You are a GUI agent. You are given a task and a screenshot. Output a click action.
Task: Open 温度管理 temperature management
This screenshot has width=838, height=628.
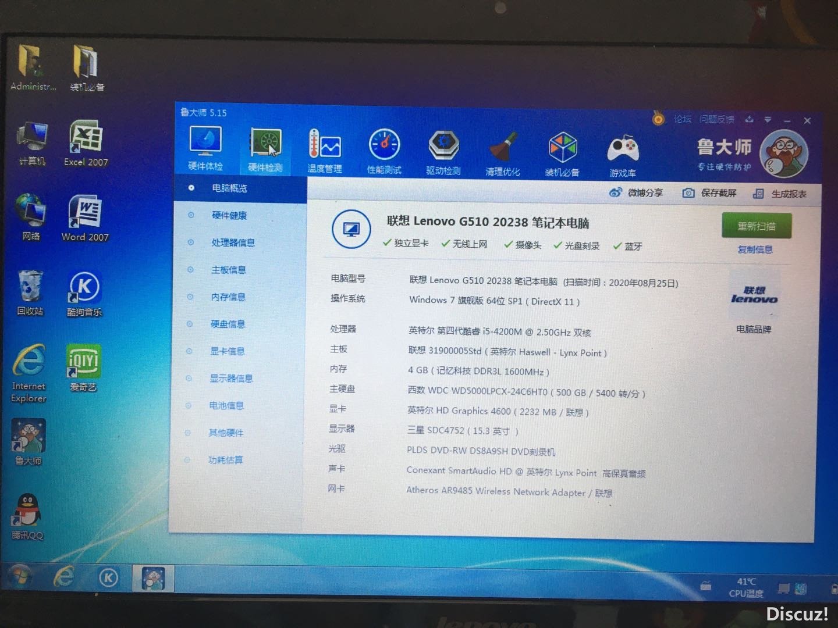(x=325, y=151)
